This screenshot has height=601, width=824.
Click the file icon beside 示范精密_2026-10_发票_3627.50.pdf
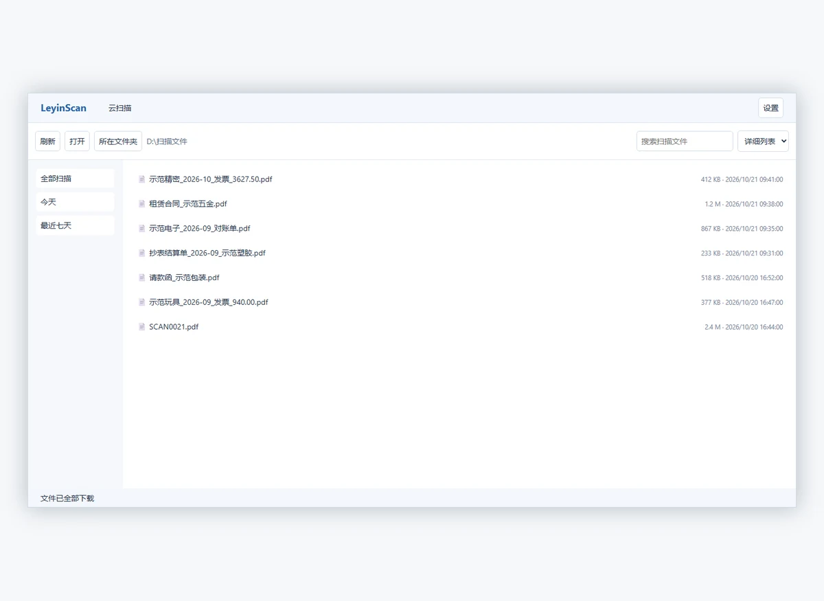click(142, 179)
